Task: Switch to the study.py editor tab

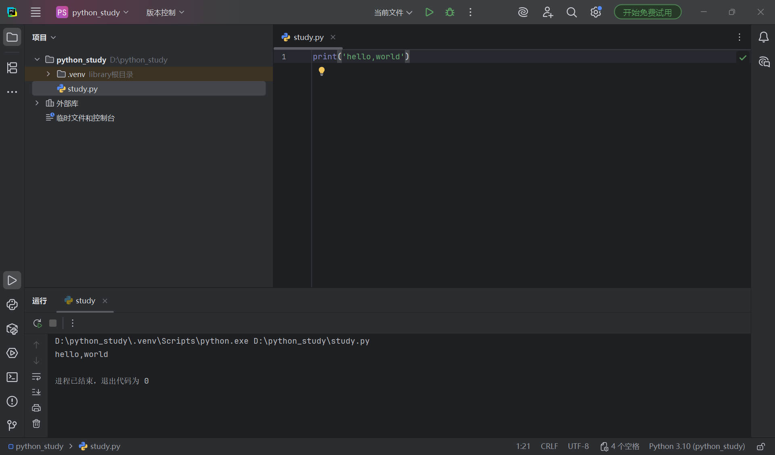Action: pyautogui.click(x=308, y=37)
